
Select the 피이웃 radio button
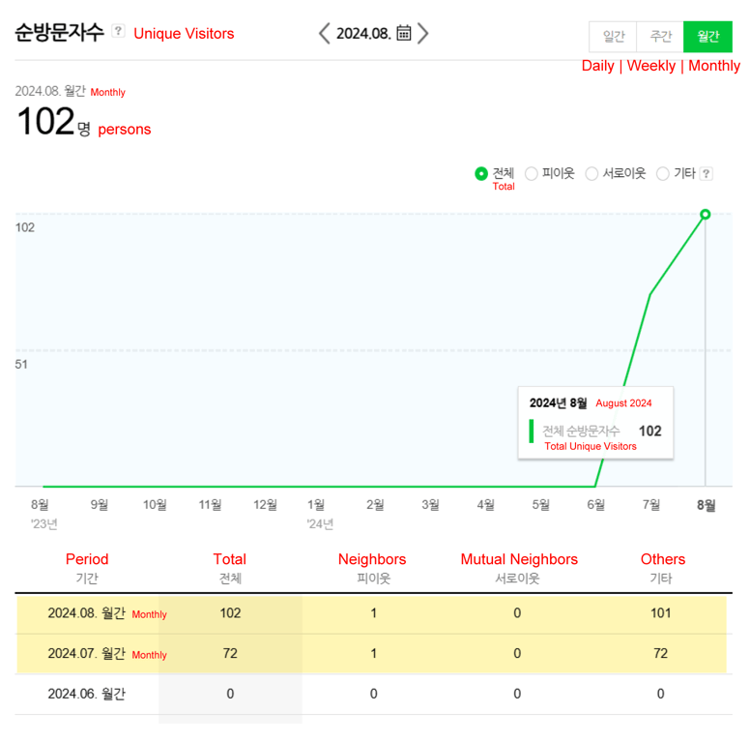click(531, 173)
